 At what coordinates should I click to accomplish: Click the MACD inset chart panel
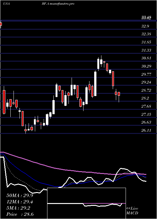click(x=86, y=203)
